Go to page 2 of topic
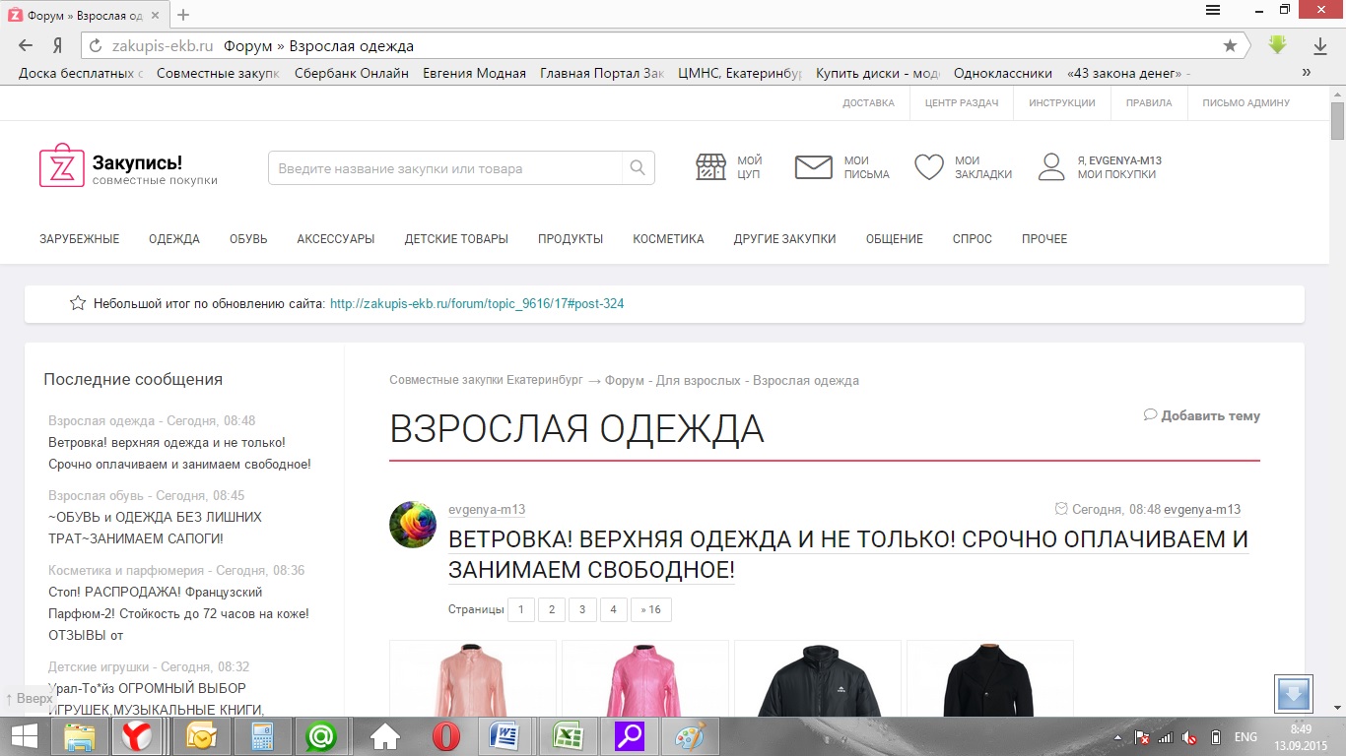Screen dimensions: 1346x756 pyautogui.click(x=552, y=610)
